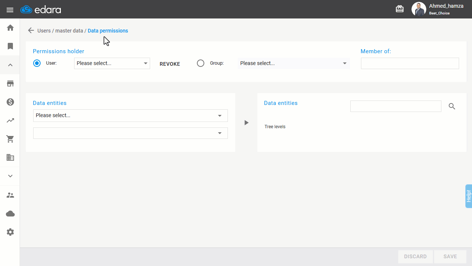The image size is (472, 266).
Task: Click the REVOKE button
Action: pos(170,64)
